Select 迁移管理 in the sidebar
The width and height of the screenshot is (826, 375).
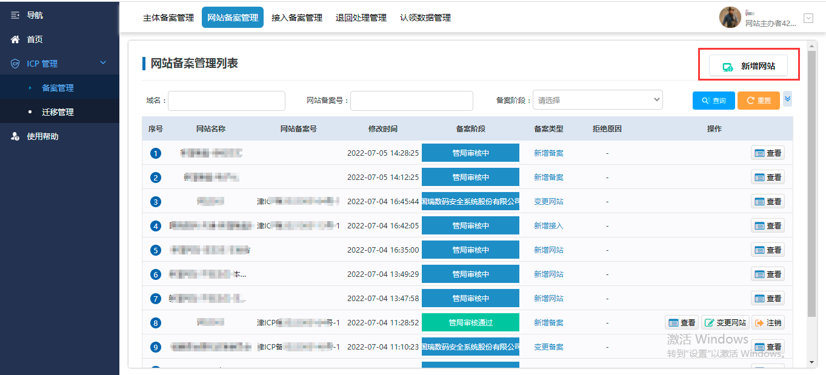[x=58, y=112]
